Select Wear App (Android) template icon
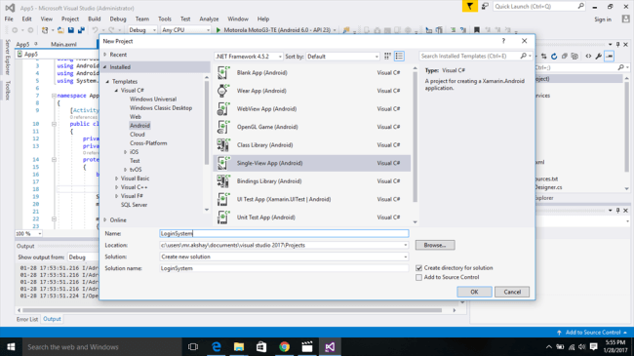The height and width of the screenshot is (356, 634). coord(222,91)
